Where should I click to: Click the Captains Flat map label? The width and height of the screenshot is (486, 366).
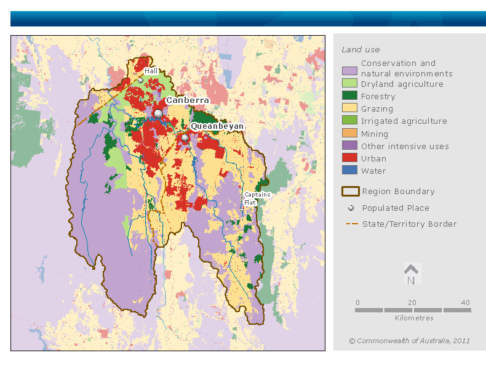(257, 198)
